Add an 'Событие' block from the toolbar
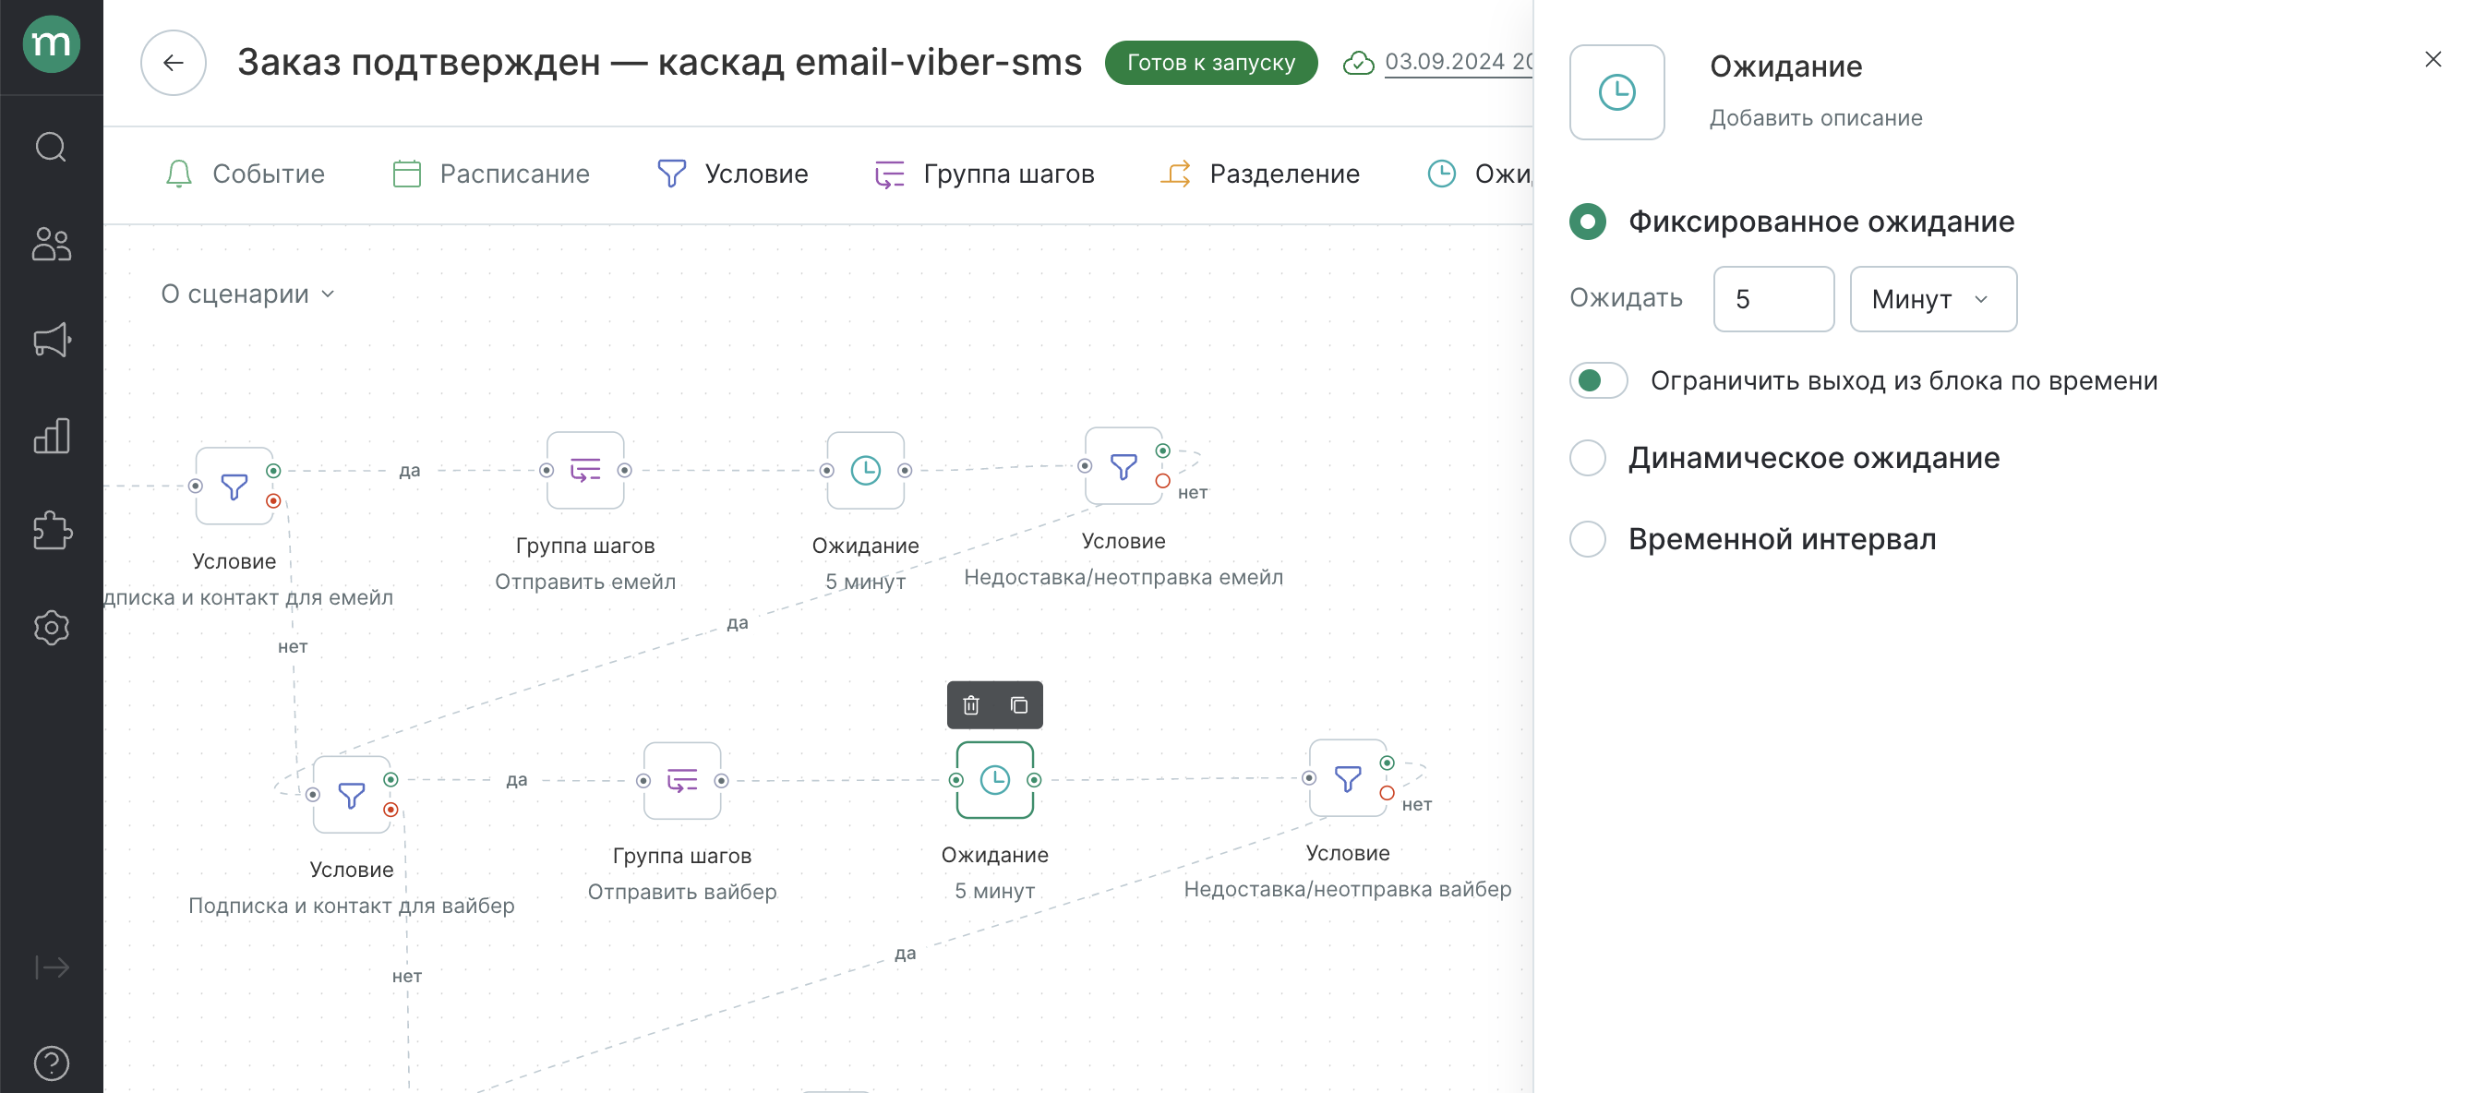Viewport: 2487px width, 1093px height. click(245, 174)
